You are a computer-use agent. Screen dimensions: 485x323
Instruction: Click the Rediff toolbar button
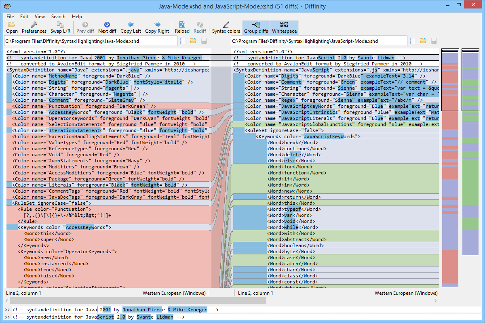[x=200, y=27]
